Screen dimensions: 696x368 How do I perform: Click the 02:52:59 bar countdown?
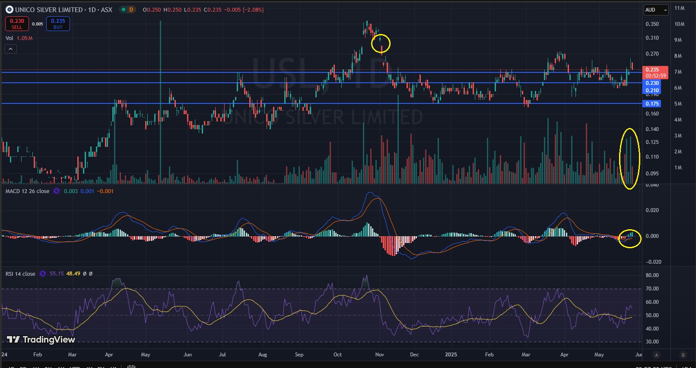pyautogui.click(x=656, y=76)
